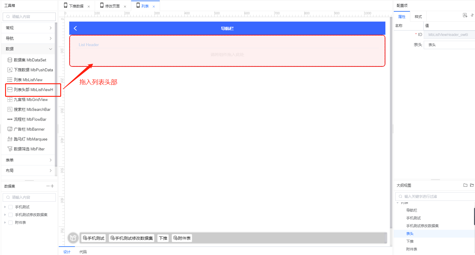Expand the 布局 toolbox category

[28, 170]
